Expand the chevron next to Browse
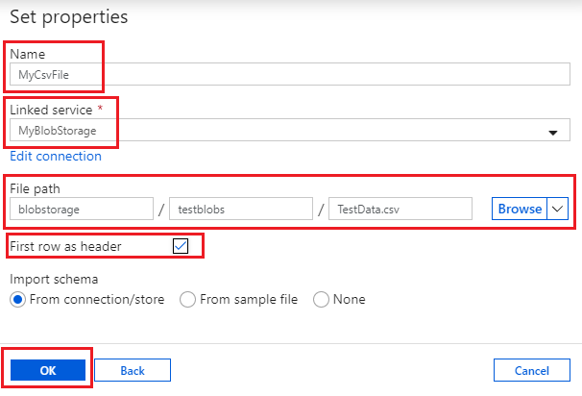 point(558,209)
